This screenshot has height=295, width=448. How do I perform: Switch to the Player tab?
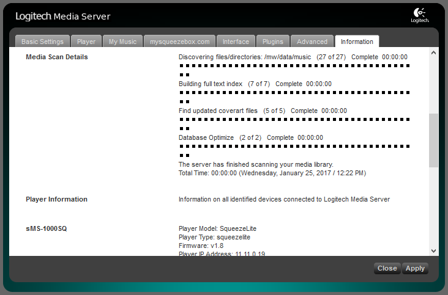point(86,42)
